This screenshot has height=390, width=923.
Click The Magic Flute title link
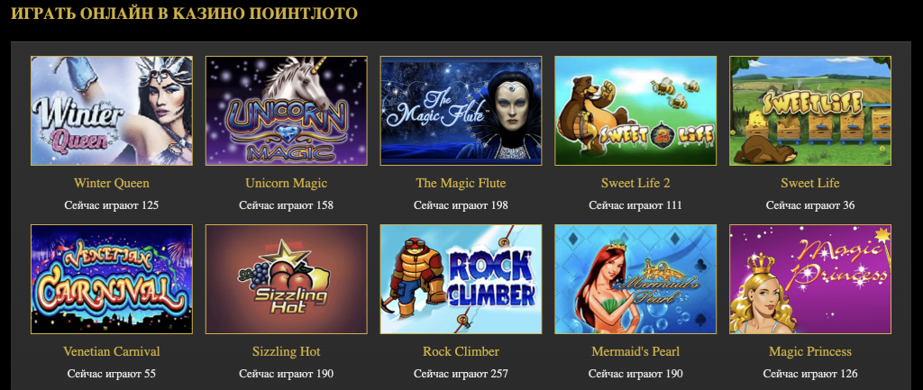(x=461, y=183)
